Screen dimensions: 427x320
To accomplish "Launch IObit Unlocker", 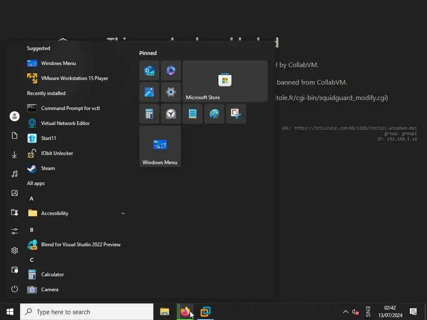I will [x=76, y=153].
